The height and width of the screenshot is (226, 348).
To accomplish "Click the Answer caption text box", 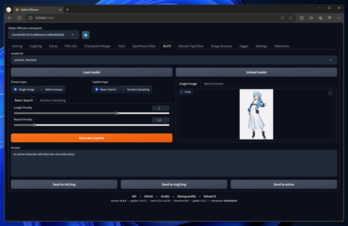I will [174, 163].
